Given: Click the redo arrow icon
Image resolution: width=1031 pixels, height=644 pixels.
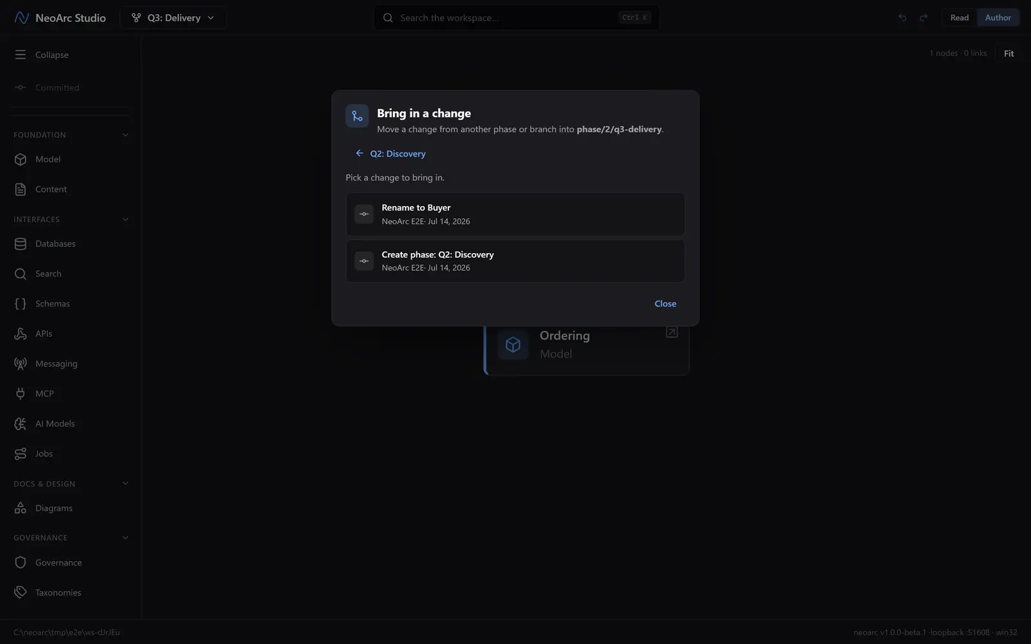Looking at the screenshot, I should 923,17.
